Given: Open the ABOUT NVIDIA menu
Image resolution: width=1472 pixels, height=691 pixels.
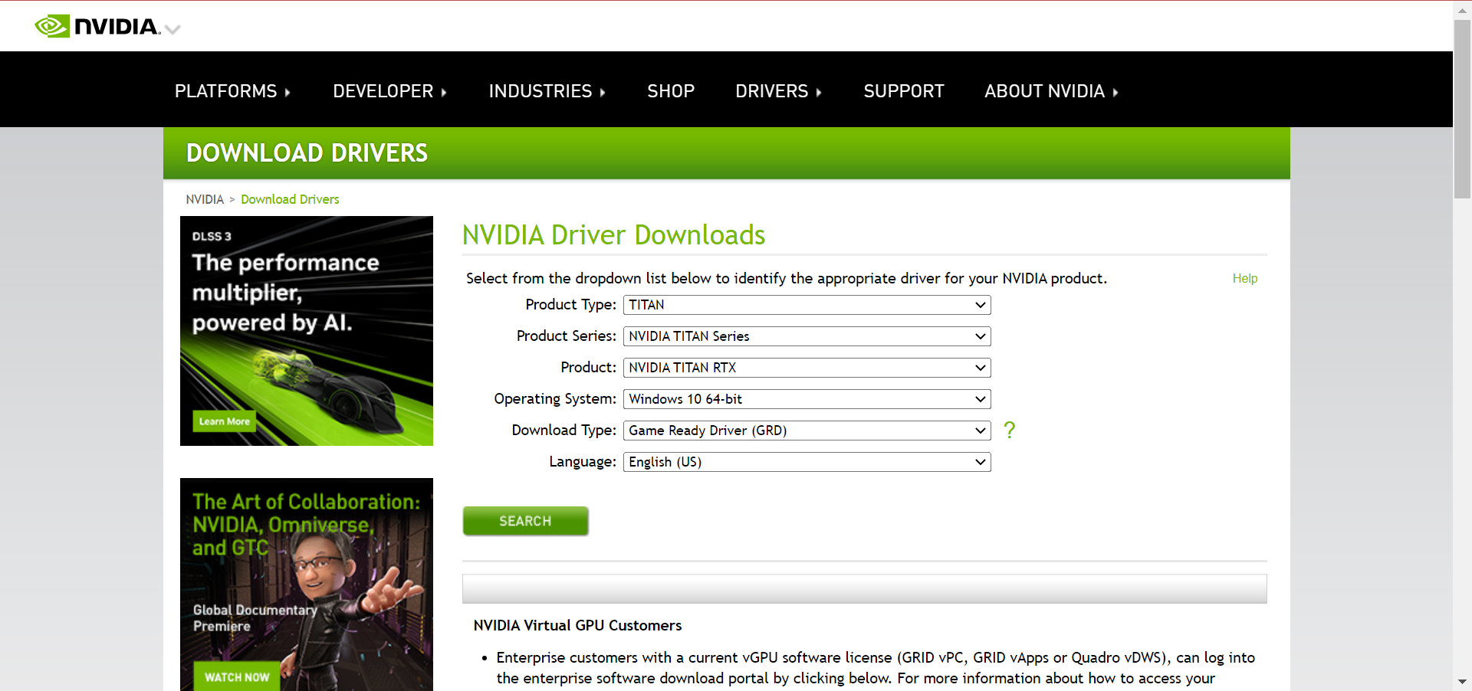Looking at the screenshot, I should 1051,91.
